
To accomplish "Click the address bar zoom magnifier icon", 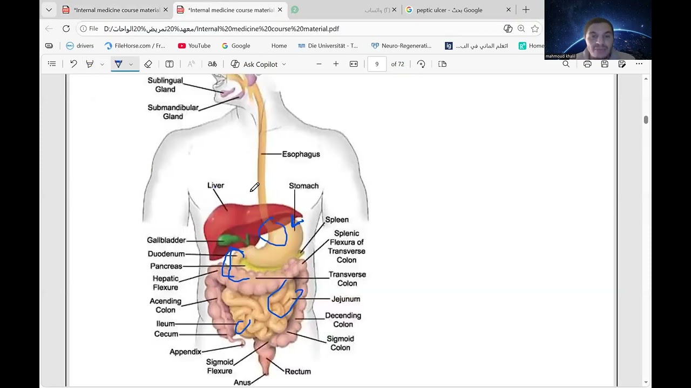I will (x=521, y=29).
